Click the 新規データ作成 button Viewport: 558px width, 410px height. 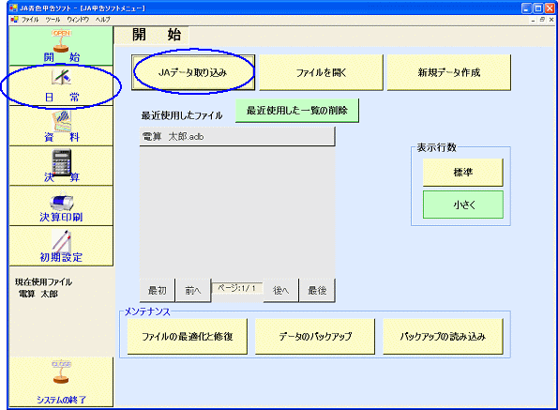click(x=449, y=72)
